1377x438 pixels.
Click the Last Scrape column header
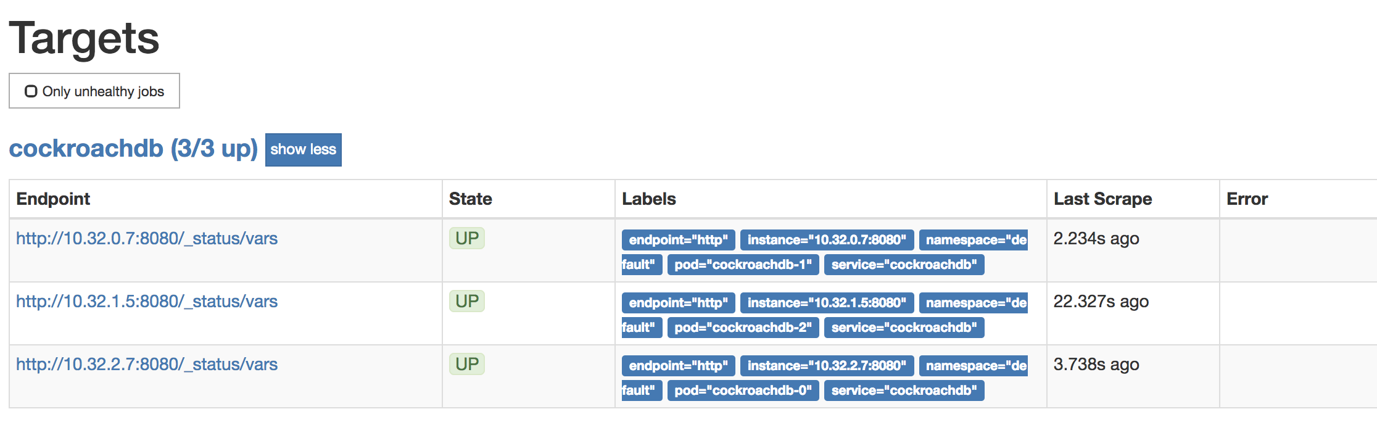(1102, 199)
